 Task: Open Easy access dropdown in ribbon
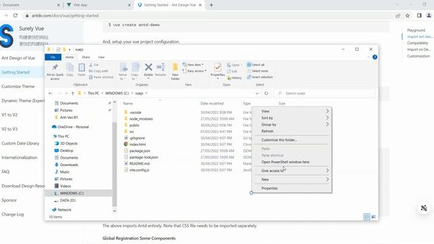(x=195, y=70)
